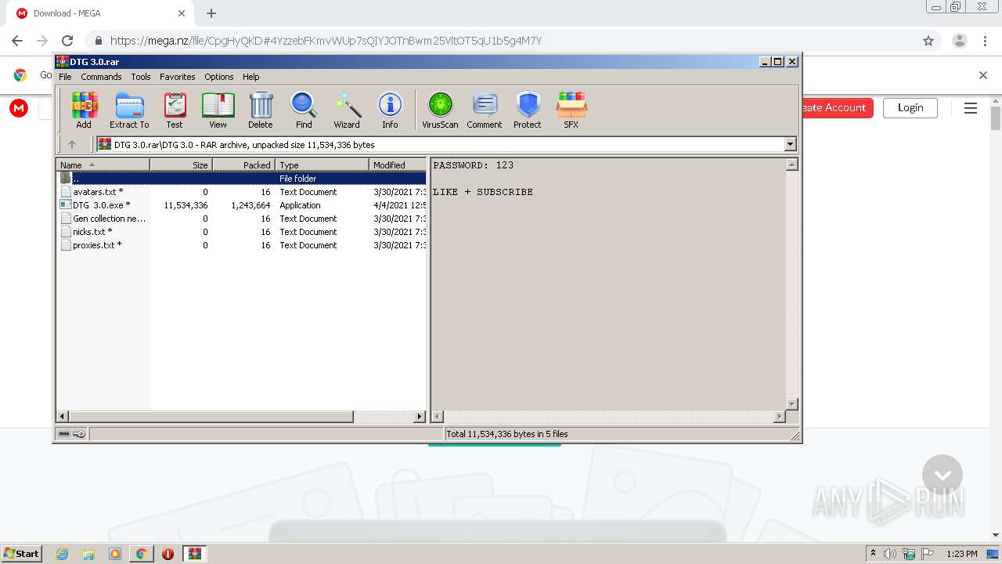
Task: Go up one folder level arrow
Action: pos(72,144)
